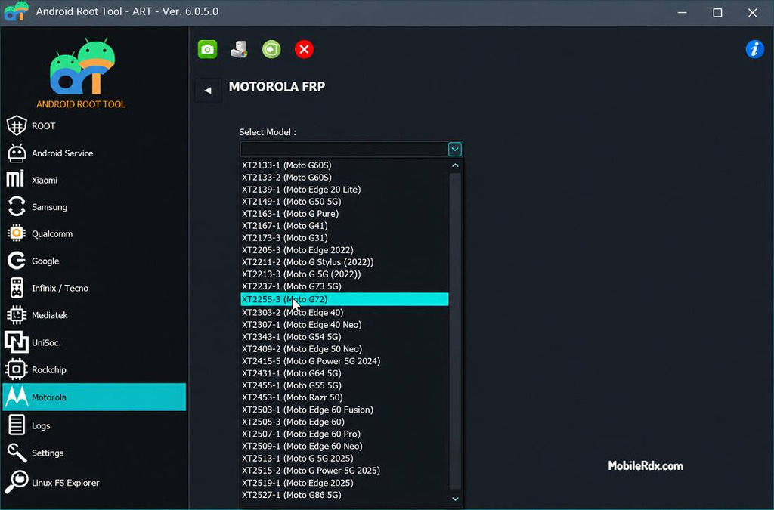Viewport: 774px width, 510px height.
Task: Click the model list scroll up arrow
Action: [x=455, y=165]
